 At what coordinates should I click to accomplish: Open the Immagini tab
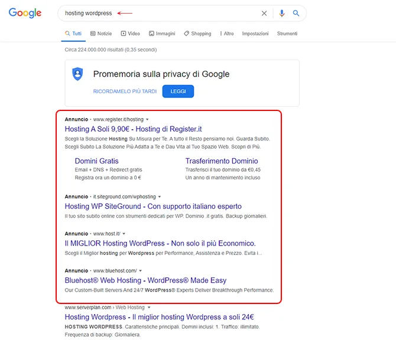[162, 34]
